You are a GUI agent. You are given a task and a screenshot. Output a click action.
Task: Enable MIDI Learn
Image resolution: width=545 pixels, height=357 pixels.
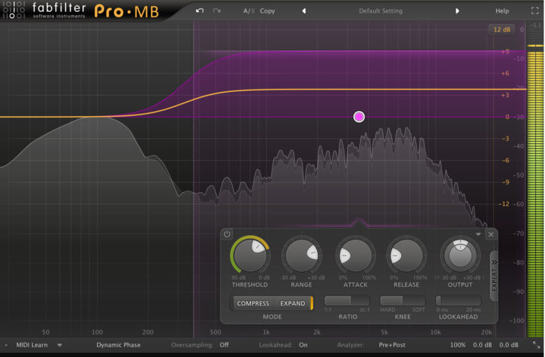point(31,345)
